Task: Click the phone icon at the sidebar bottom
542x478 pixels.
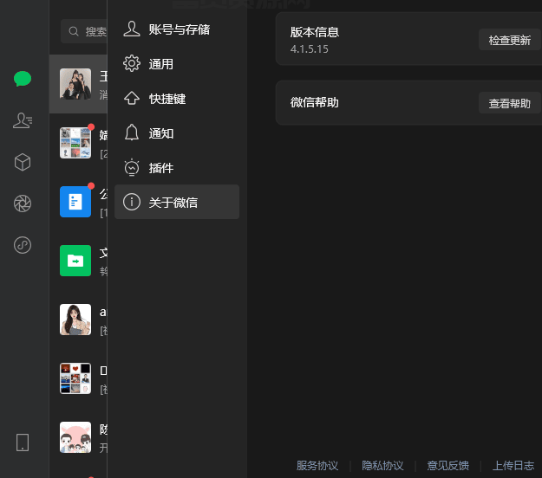Action: point(23,442)
